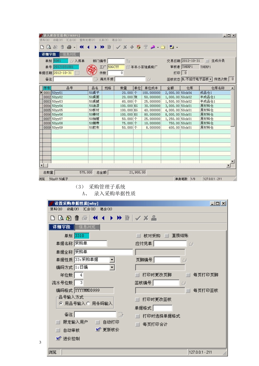Click the 单据格式 input field
The width and height of the screenshot is (259, 366).
tap(162, 308)
